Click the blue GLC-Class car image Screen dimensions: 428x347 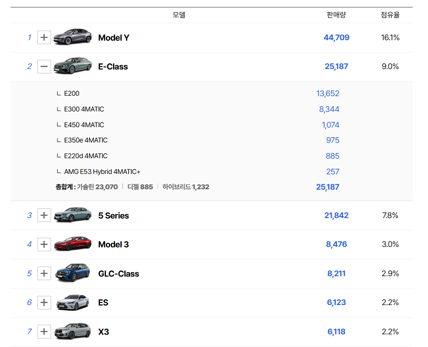coord(72,273)
